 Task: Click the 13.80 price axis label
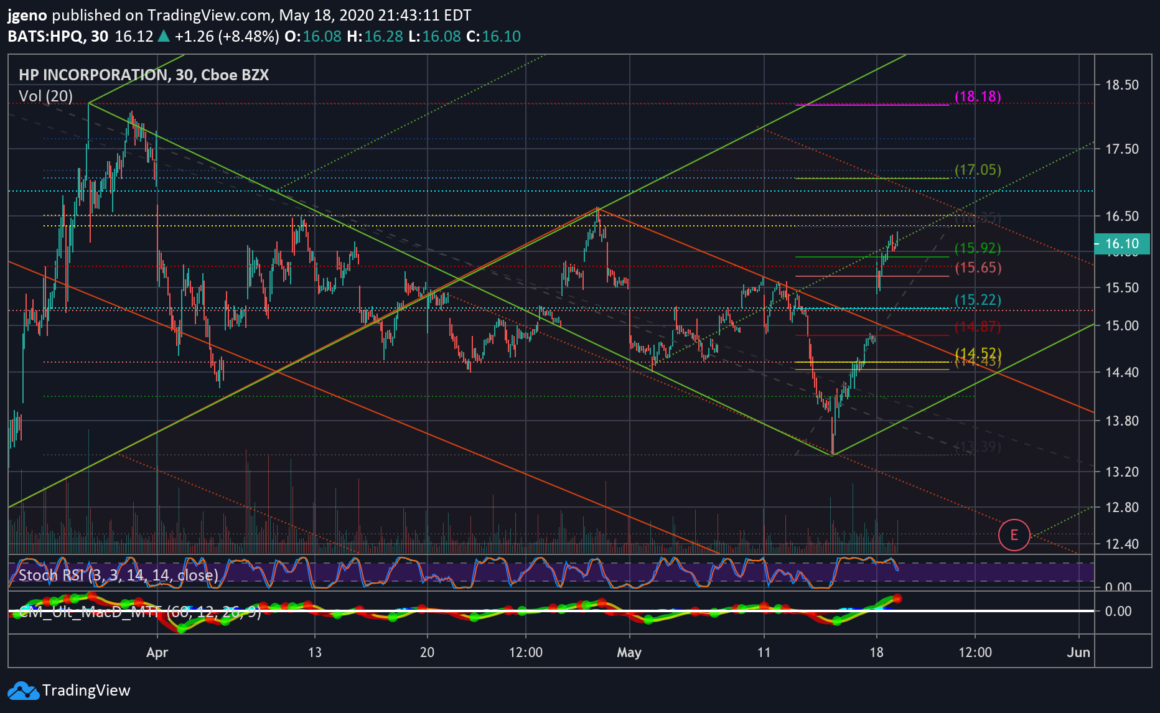1122,421
